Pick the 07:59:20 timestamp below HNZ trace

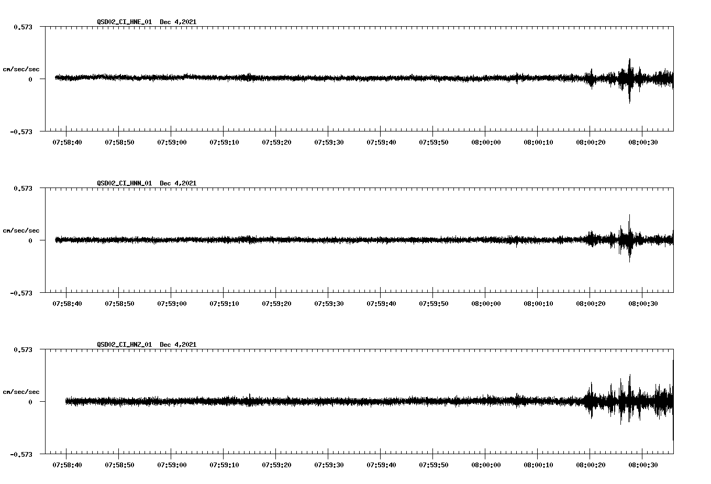276,465
